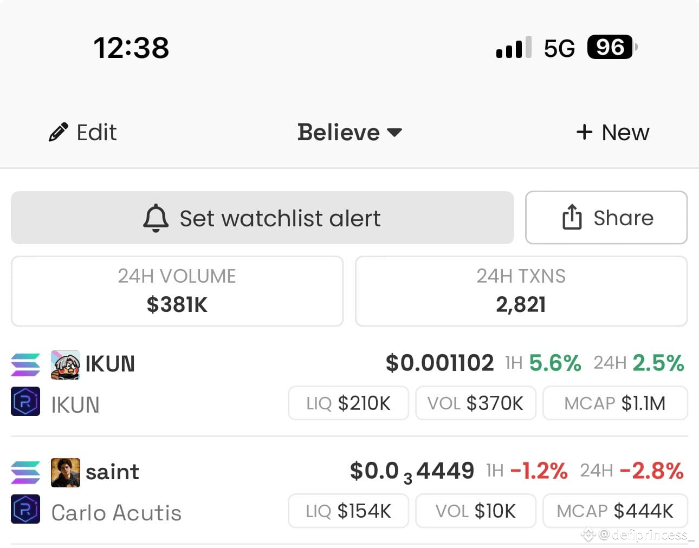
Task: Tap the Solana icon beside saint
Action: coord(25,472)
